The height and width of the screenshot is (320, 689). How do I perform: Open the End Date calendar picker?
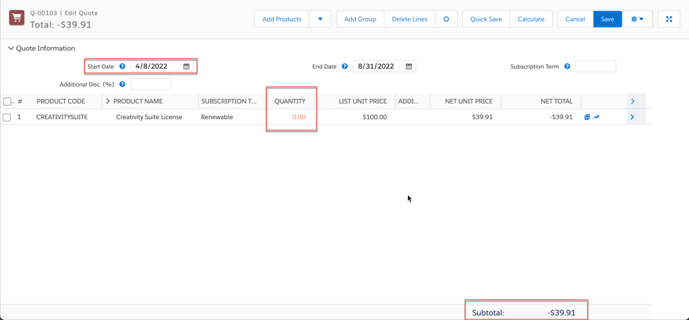409,67
